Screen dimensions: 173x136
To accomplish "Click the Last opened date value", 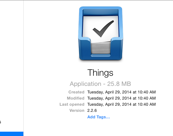I will click(122, 104).
